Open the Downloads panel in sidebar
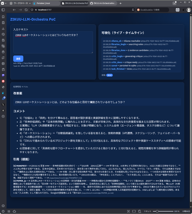 3,29
